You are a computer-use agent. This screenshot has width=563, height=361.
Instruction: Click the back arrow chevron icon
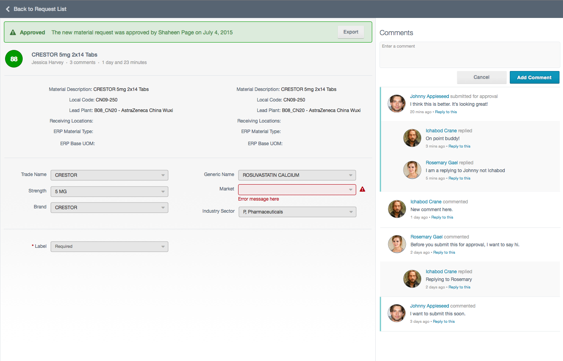click(8, 9)
